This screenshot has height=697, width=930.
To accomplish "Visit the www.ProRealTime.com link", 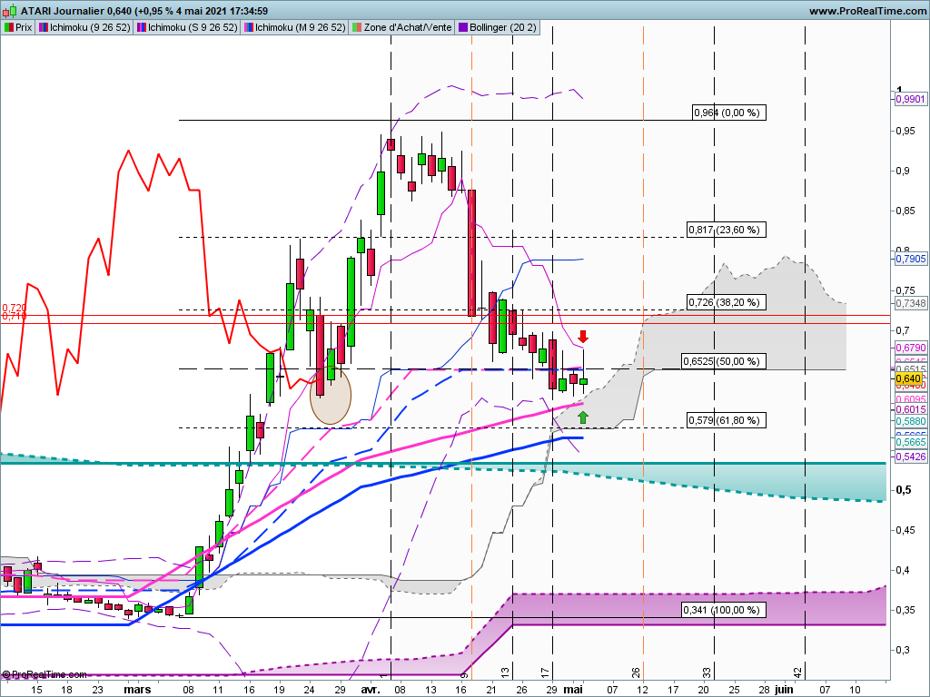I will pos(867,11).
